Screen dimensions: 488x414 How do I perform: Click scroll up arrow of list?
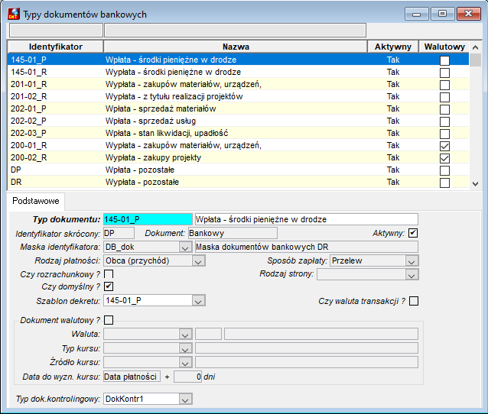pyautogui.click(x=475, y=47)
